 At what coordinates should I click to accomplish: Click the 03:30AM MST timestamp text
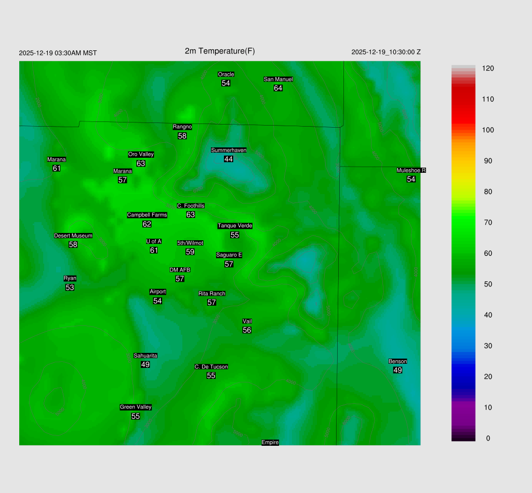[58, 53]
